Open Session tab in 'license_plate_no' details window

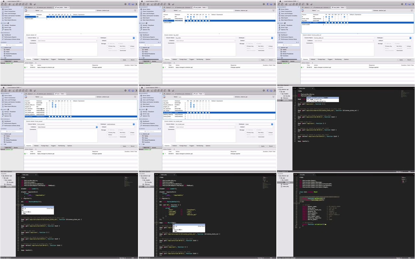click(293, 61)
